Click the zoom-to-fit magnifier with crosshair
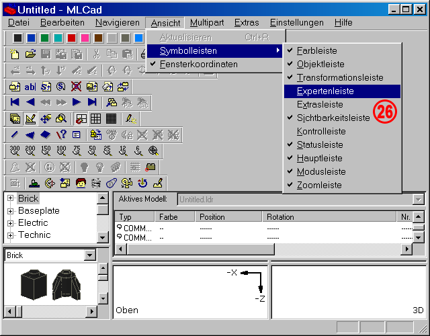The image size is (430, 336). pos(154,151)
